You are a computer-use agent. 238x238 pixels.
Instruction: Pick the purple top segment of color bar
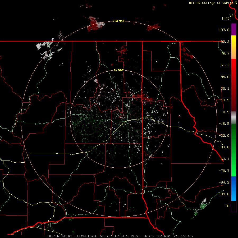tap(234, 29)
